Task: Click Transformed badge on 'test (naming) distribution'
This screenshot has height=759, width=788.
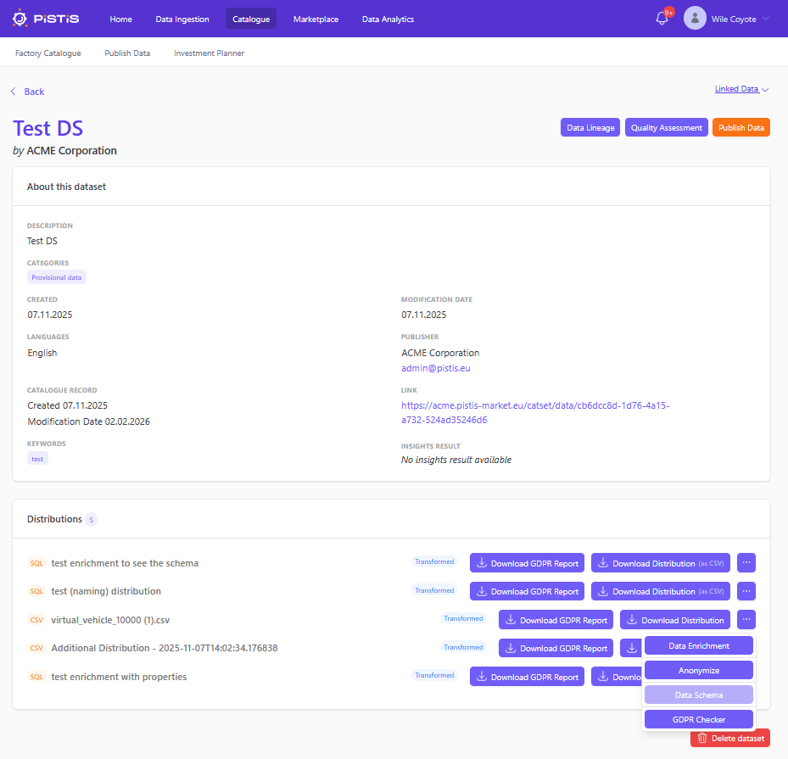Action: pyautogui.click(x=434, y=590)
